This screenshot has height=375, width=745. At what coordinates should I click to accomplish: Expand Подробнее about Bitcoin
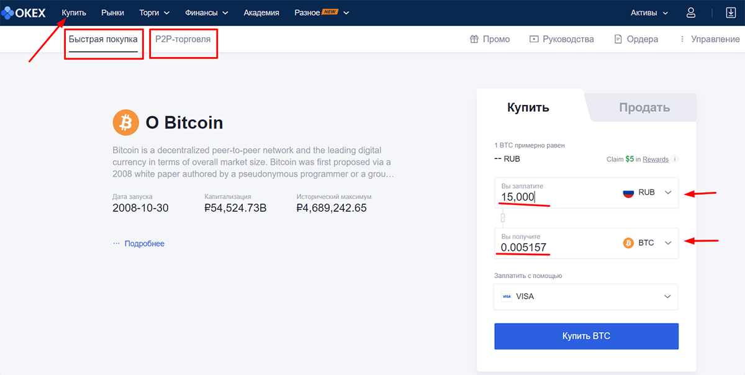(x=144, y=243)
